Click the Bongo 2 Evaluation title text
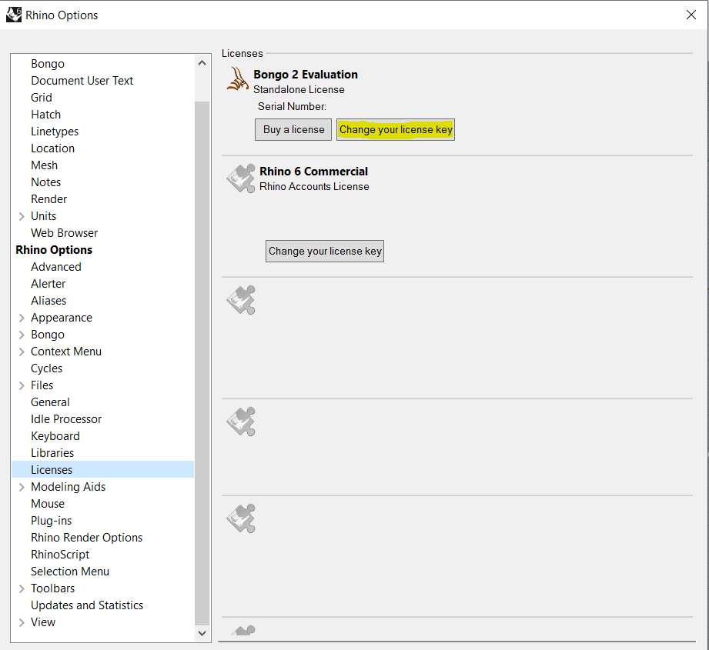 [x=305, y=75]
